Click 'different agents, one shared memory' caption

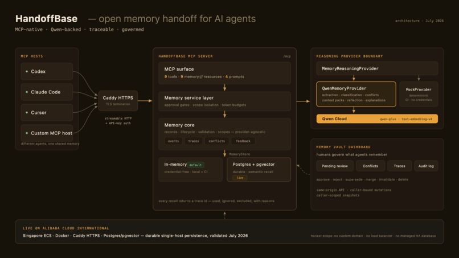pyautogui.click(x=50, y=144)
